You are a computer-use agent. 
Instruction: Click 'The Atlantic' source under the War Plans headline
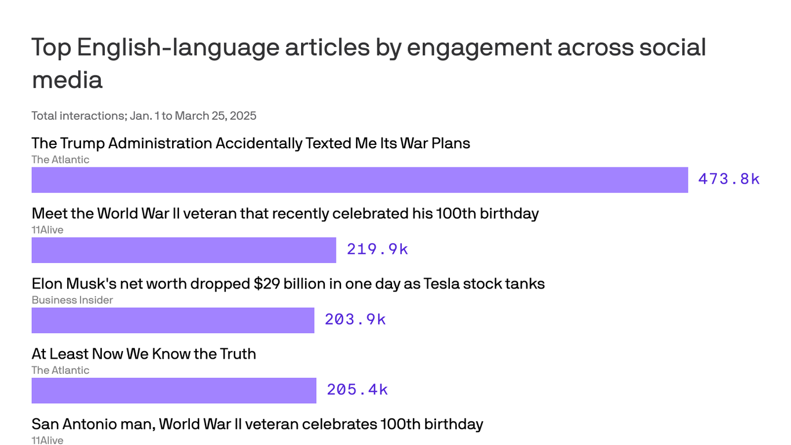[60, 160]
